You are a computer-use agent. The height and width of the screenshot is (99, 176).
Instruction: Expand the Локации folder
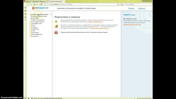tap(30, 27)
